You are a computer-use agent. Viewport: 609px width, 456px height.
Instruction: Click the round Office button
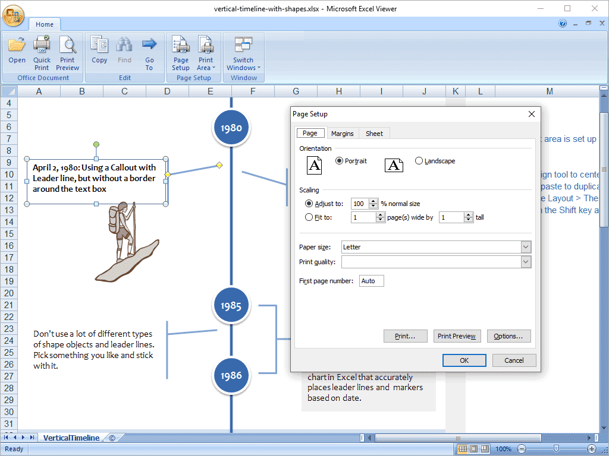point(13,15)
